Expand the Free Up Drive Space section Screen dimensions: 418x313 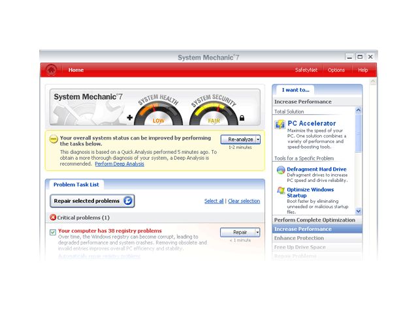[x=317, y=247]
